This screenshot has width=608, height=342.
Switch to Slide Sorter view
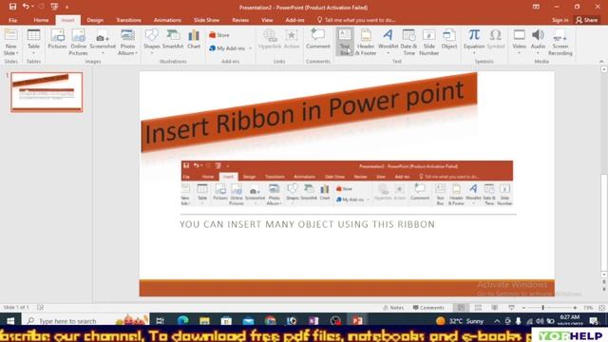pyautogui.click(x=478, y=308)
